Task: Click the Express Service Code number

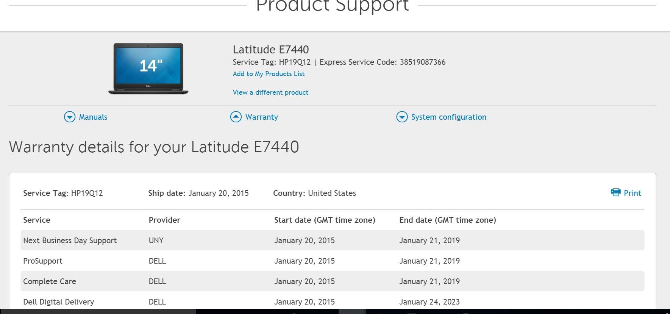Action: pos(422,62)
